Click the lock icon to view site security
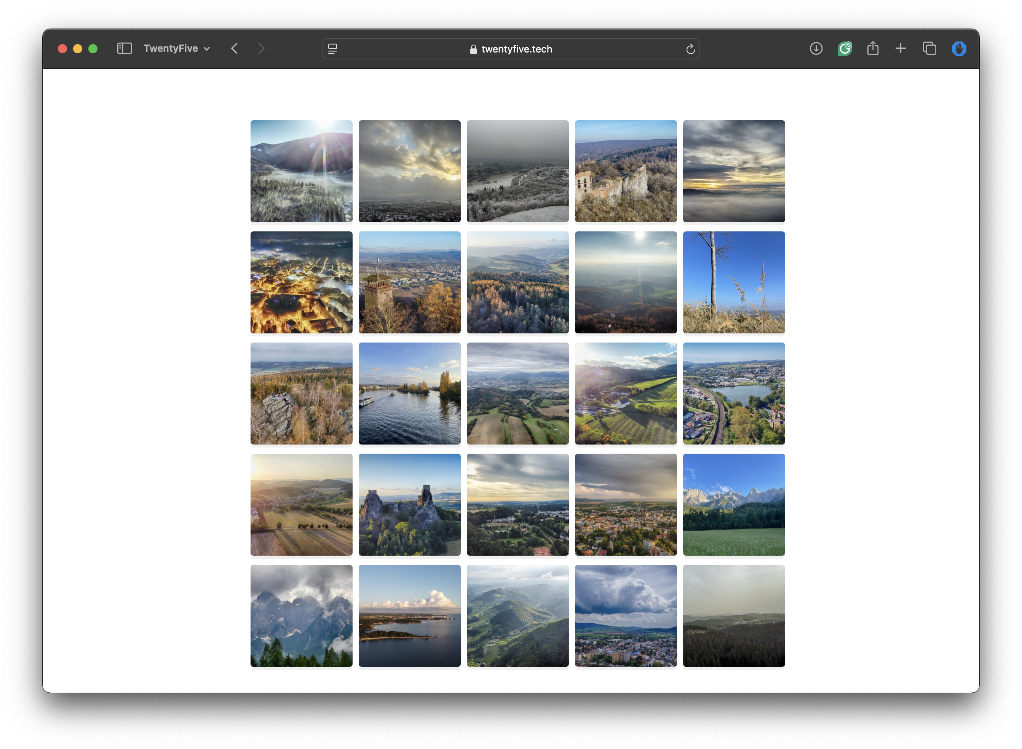Screen dimensions: 1022x749 473,49
